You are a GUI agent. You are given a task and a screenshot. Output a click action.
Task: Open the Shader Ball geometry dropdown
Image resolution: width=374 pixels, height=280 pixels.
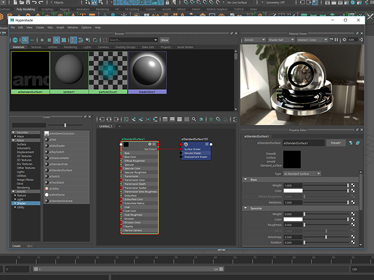point(281,40)
